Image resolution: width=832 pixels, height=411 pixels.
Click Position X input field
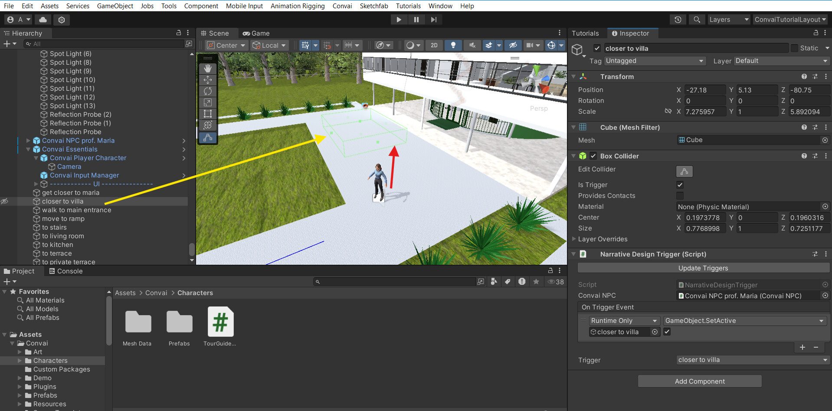coord(705,90)
